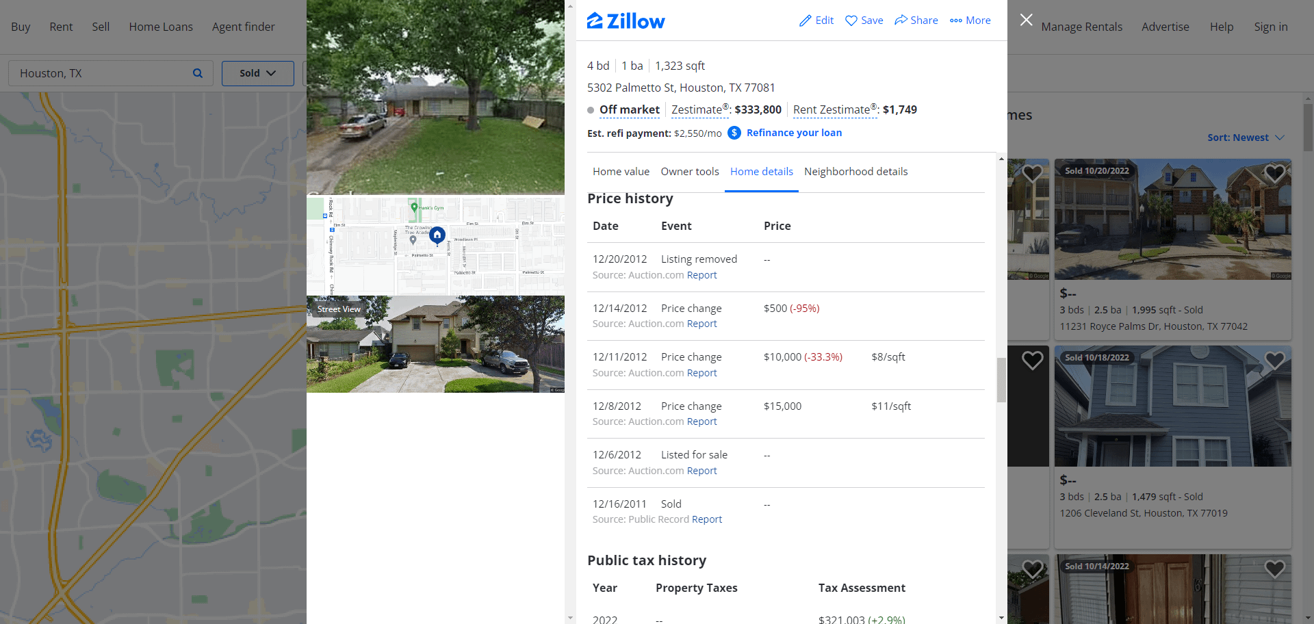
Task: Click the $500 (-95%) price cell
Action: point(791,309)
